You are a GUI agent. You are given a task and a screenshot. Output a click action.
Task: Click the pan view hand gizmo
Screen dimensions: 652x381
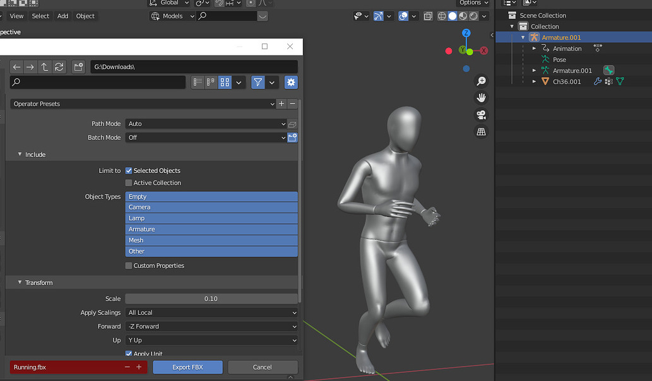(481, 98)
